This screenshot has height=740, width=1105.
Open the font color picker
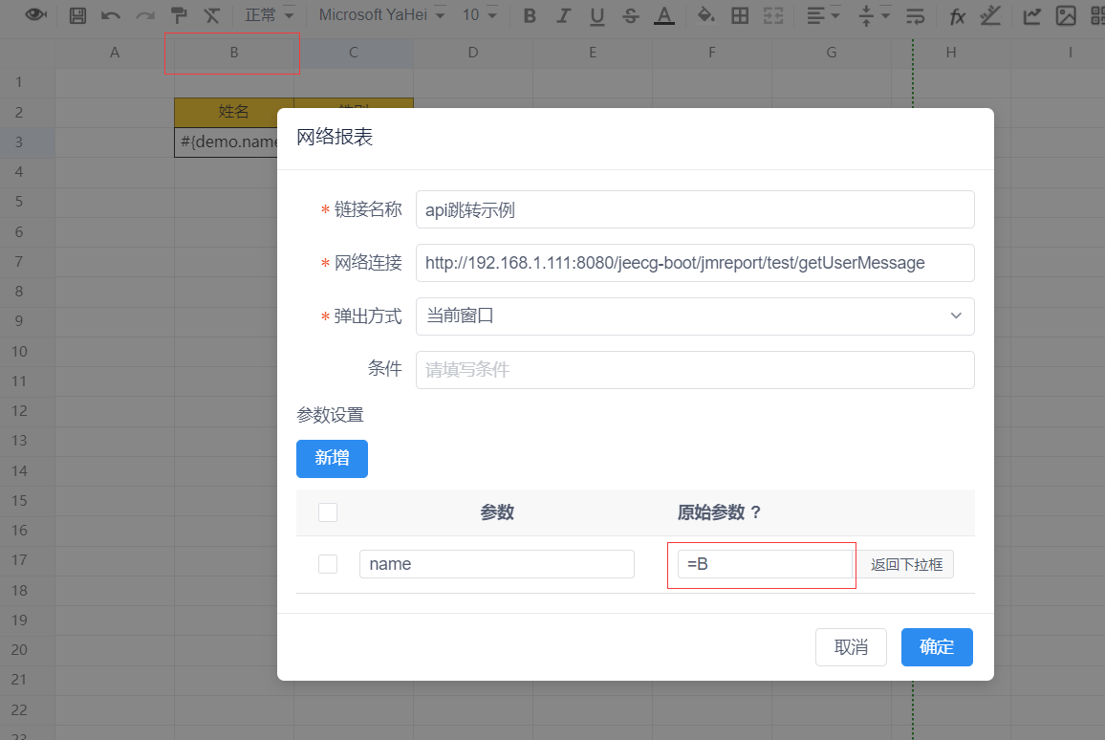point(663,15)
